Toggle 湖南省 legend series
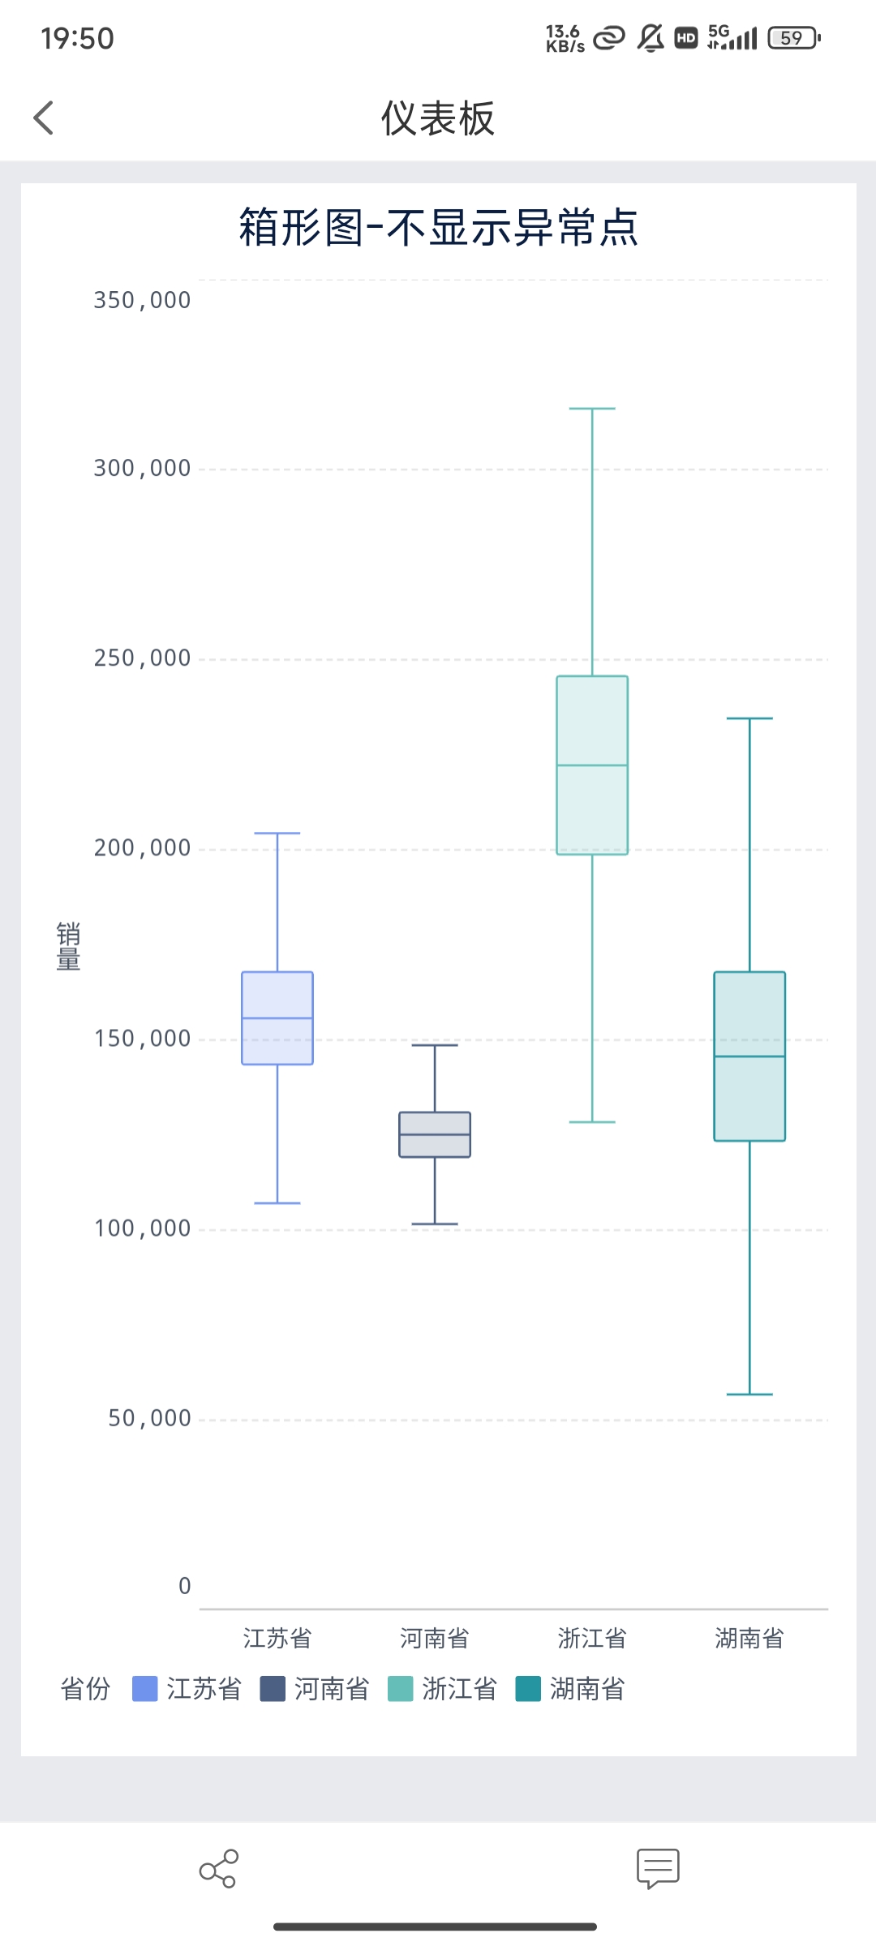876x1946 pixels. (x=571, y=1689)
